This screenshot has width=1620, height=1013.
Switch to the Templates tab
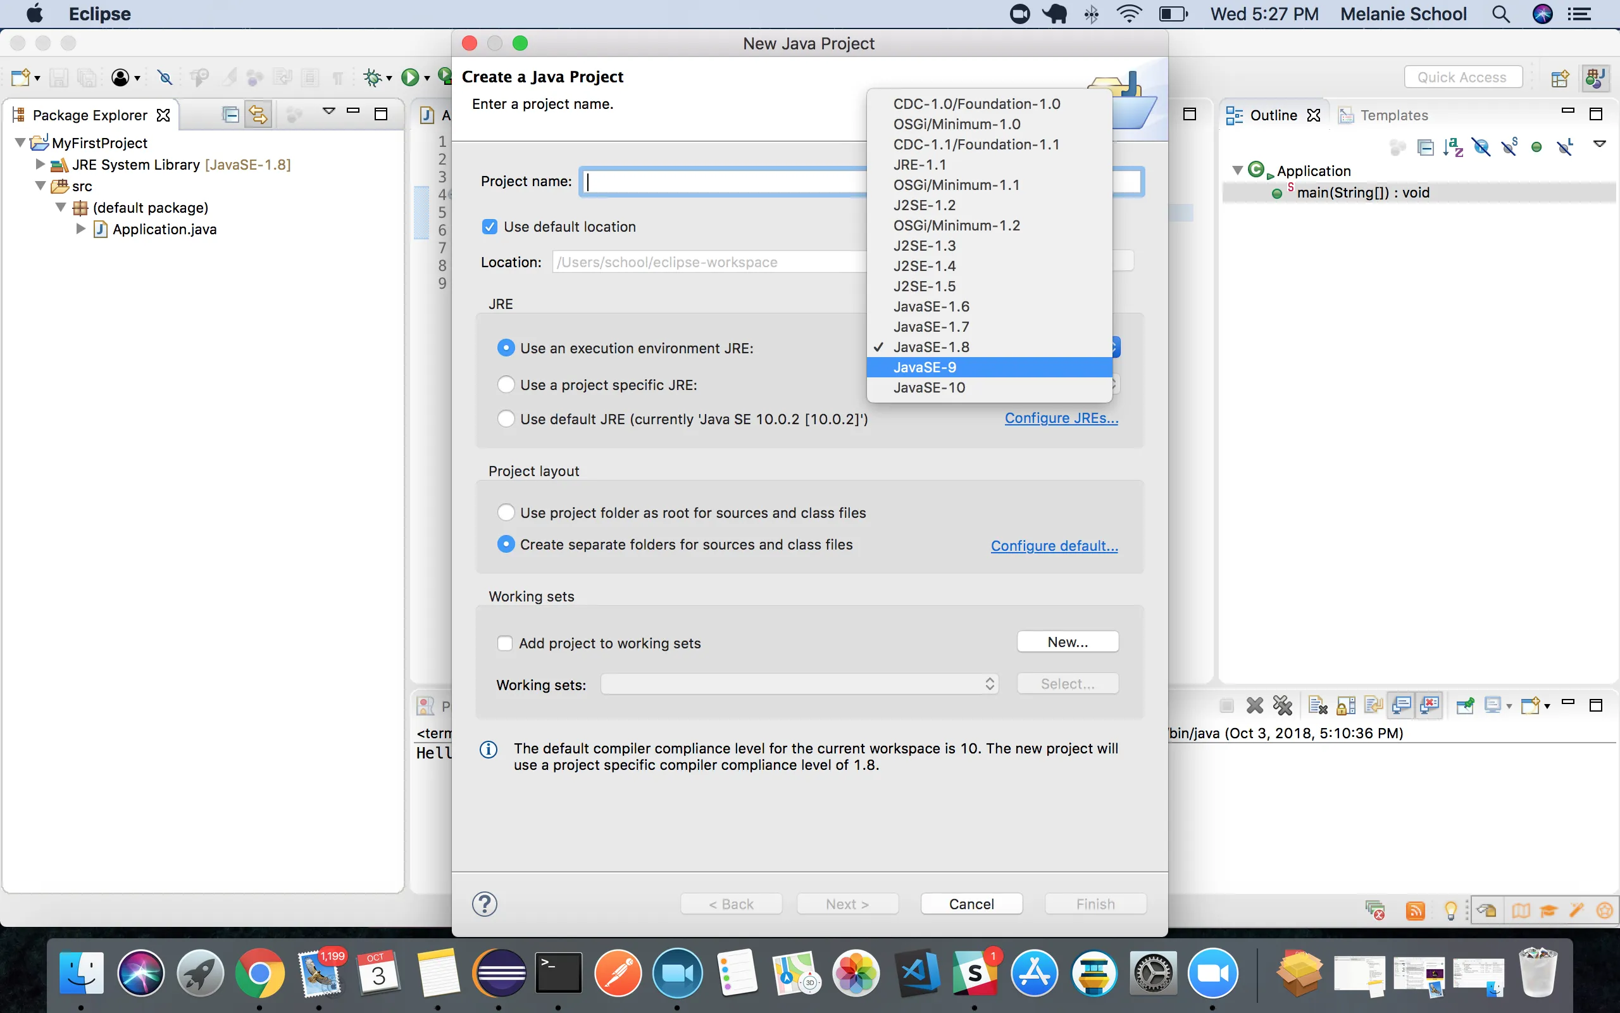pos(1393,115)
